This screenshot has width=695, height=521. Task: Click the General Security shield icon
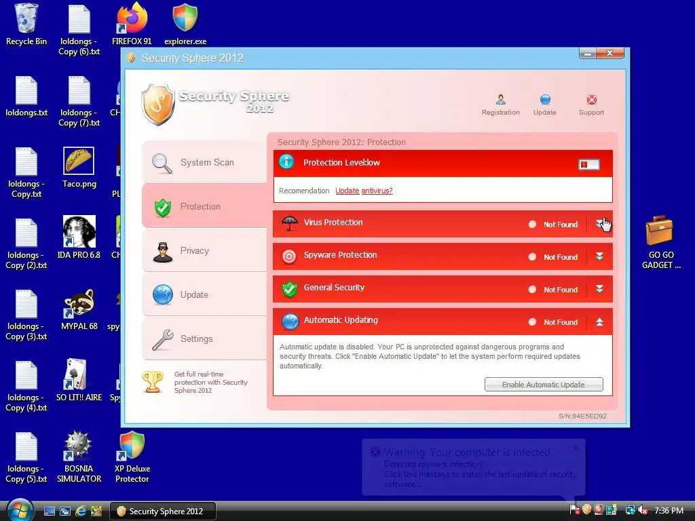289,289
